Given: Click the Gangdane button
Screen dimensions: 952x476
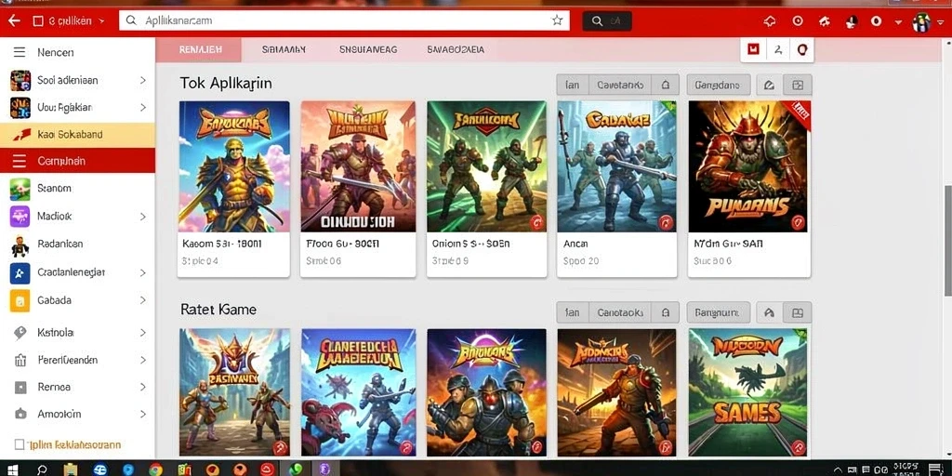Looking at the screenshot, I should coord(719,85).
